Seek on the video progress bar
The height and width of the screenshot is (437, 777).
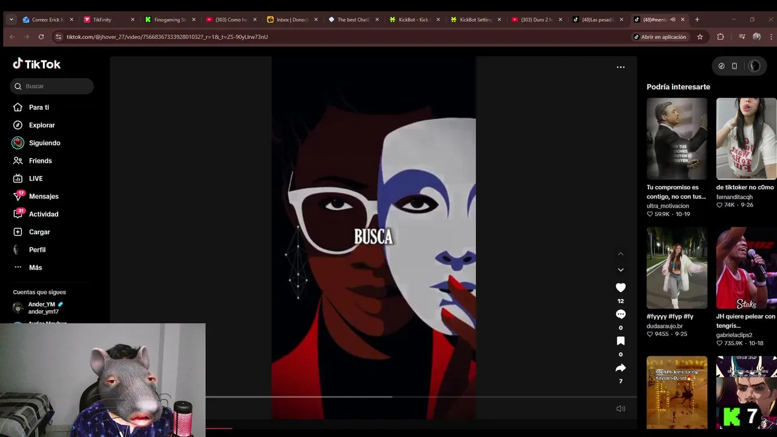click(x=421, y=397)
